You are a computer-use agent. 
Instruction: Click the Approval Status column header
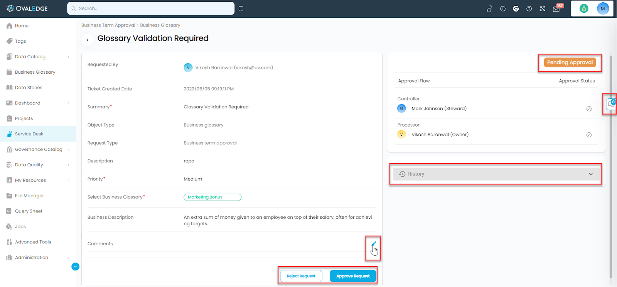[x=577, y=81]
